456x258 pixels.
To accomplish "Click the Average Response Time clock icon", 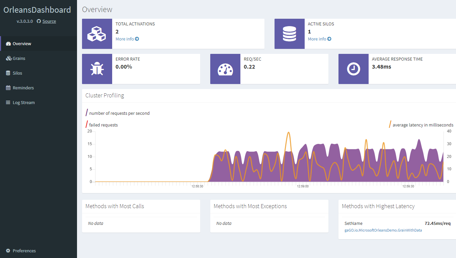I will [x=353, y=69].
